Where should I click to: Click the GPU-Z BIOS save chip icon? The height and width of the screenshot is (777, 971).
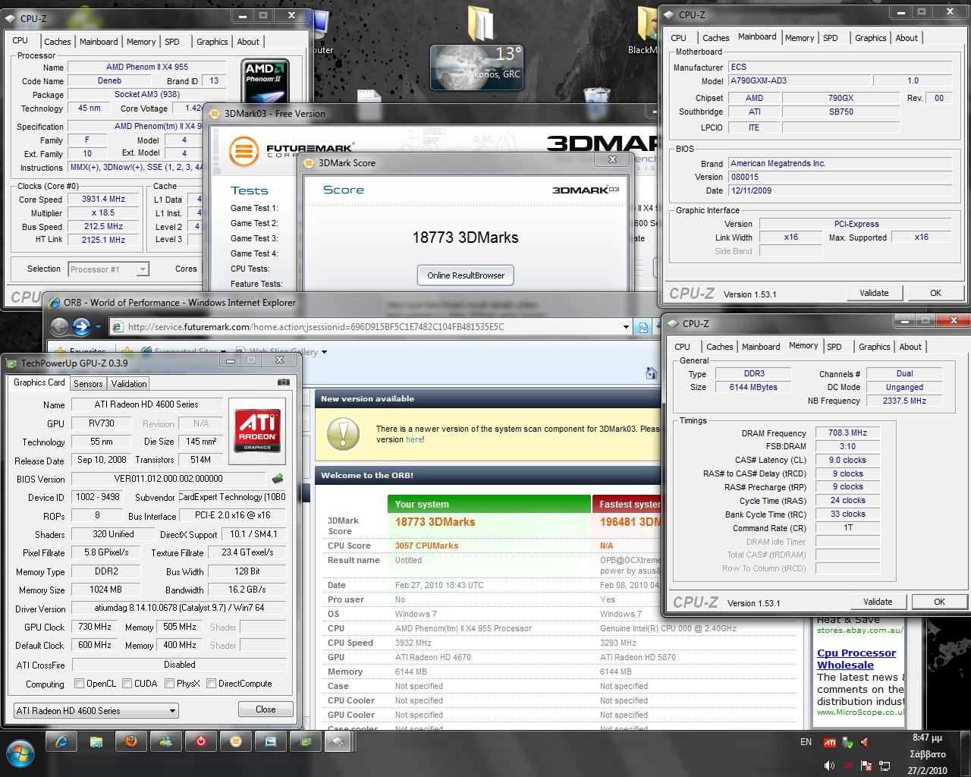(278, 479)
